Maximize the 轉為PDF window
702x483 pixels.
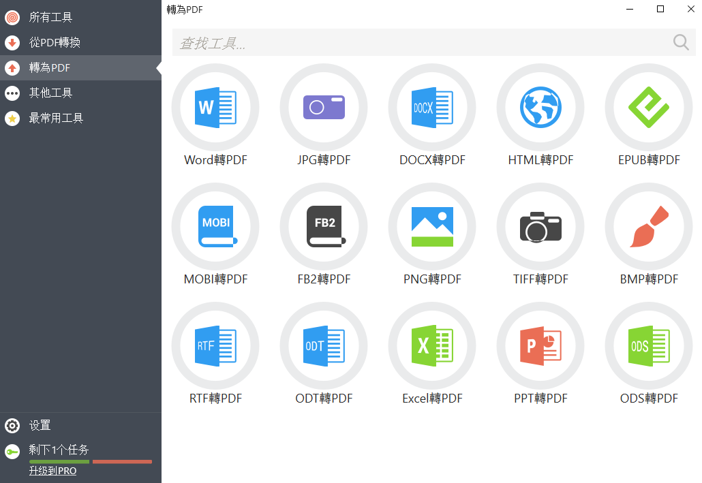click(x=660, y=9)
